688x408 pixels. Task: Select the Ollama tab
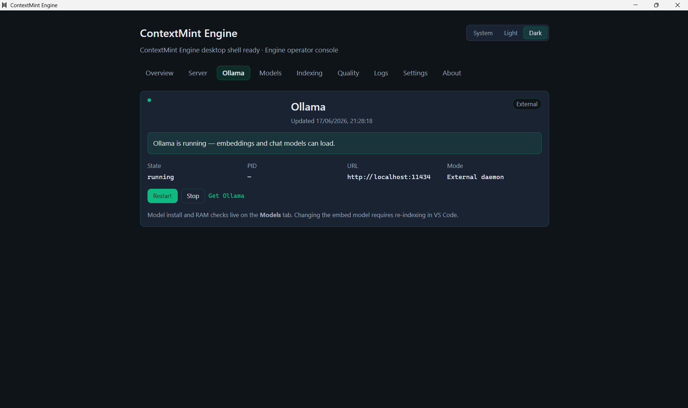click(x=233, y=73)
